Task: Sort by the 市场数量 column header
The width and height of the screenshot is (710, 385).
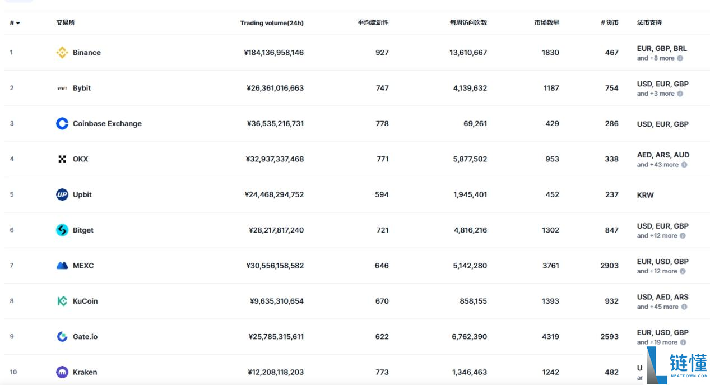Action: point(546,23)
